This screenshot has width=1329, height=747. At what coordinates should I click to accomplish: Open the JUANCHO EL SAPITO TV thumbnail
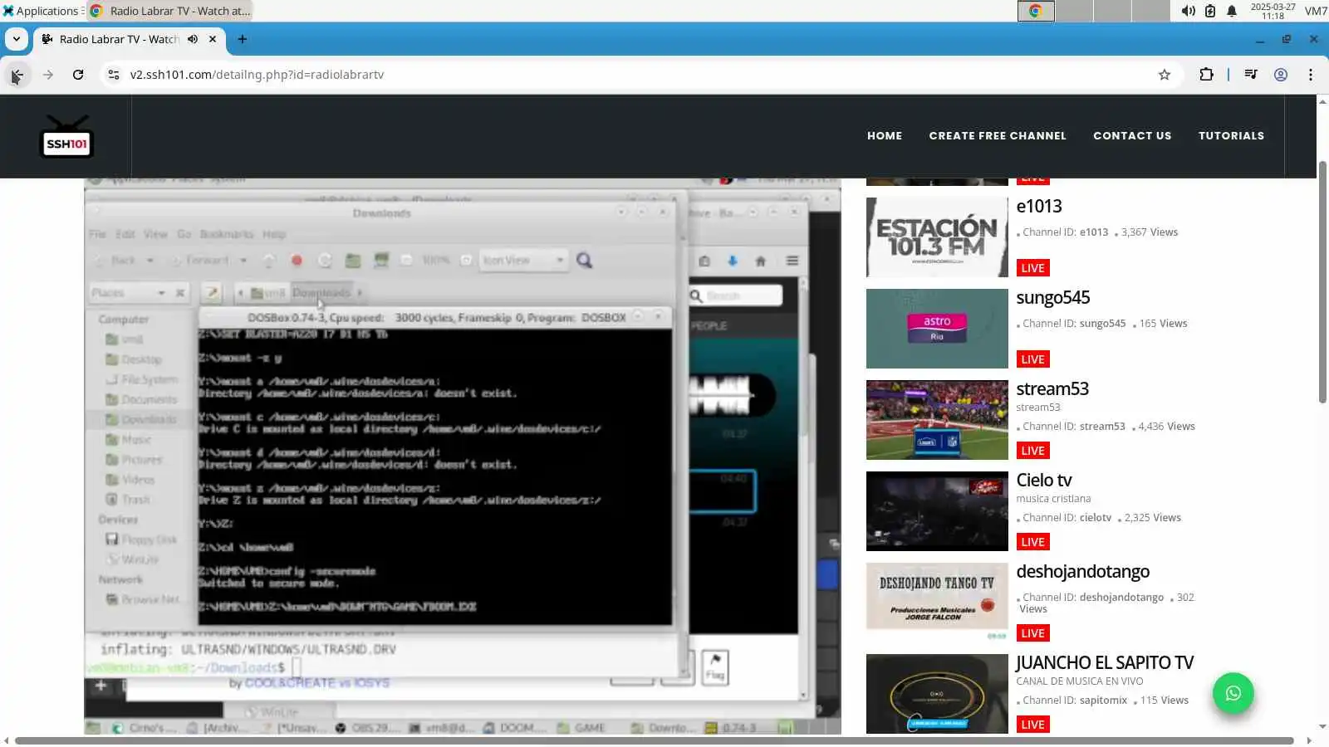937,694
